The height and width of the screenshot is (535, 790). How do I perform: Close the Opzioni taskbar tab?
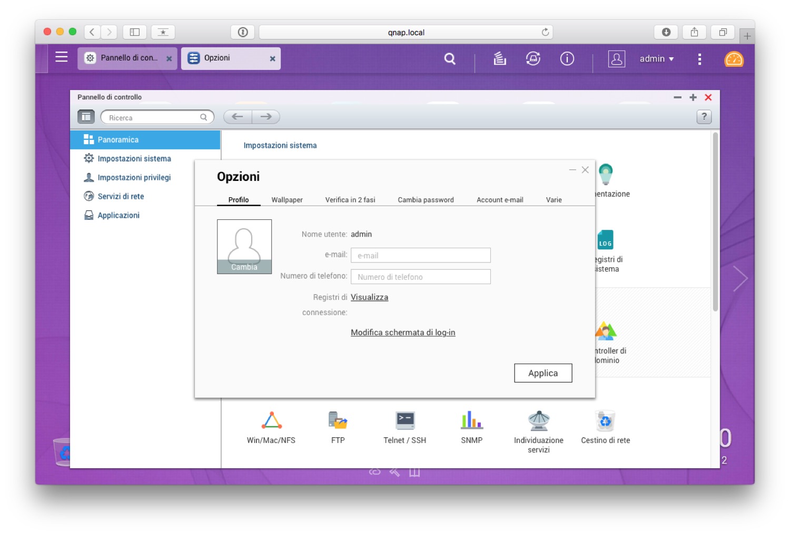coord(272,59)
